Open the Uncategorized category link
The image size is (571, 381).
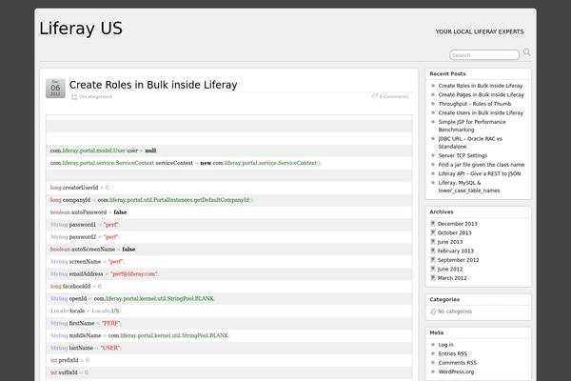(95, 96)
